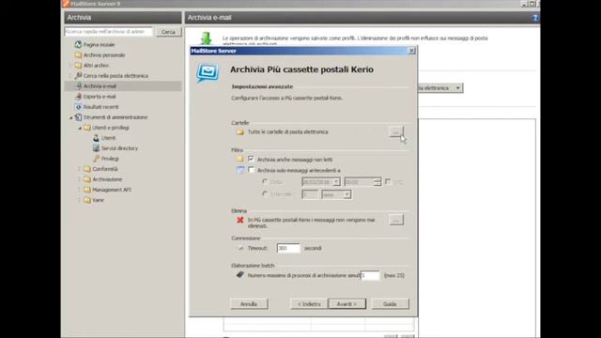Click the folder icon under Cartelle
This screenshot has height=338, width=601.
click(240, 132)
